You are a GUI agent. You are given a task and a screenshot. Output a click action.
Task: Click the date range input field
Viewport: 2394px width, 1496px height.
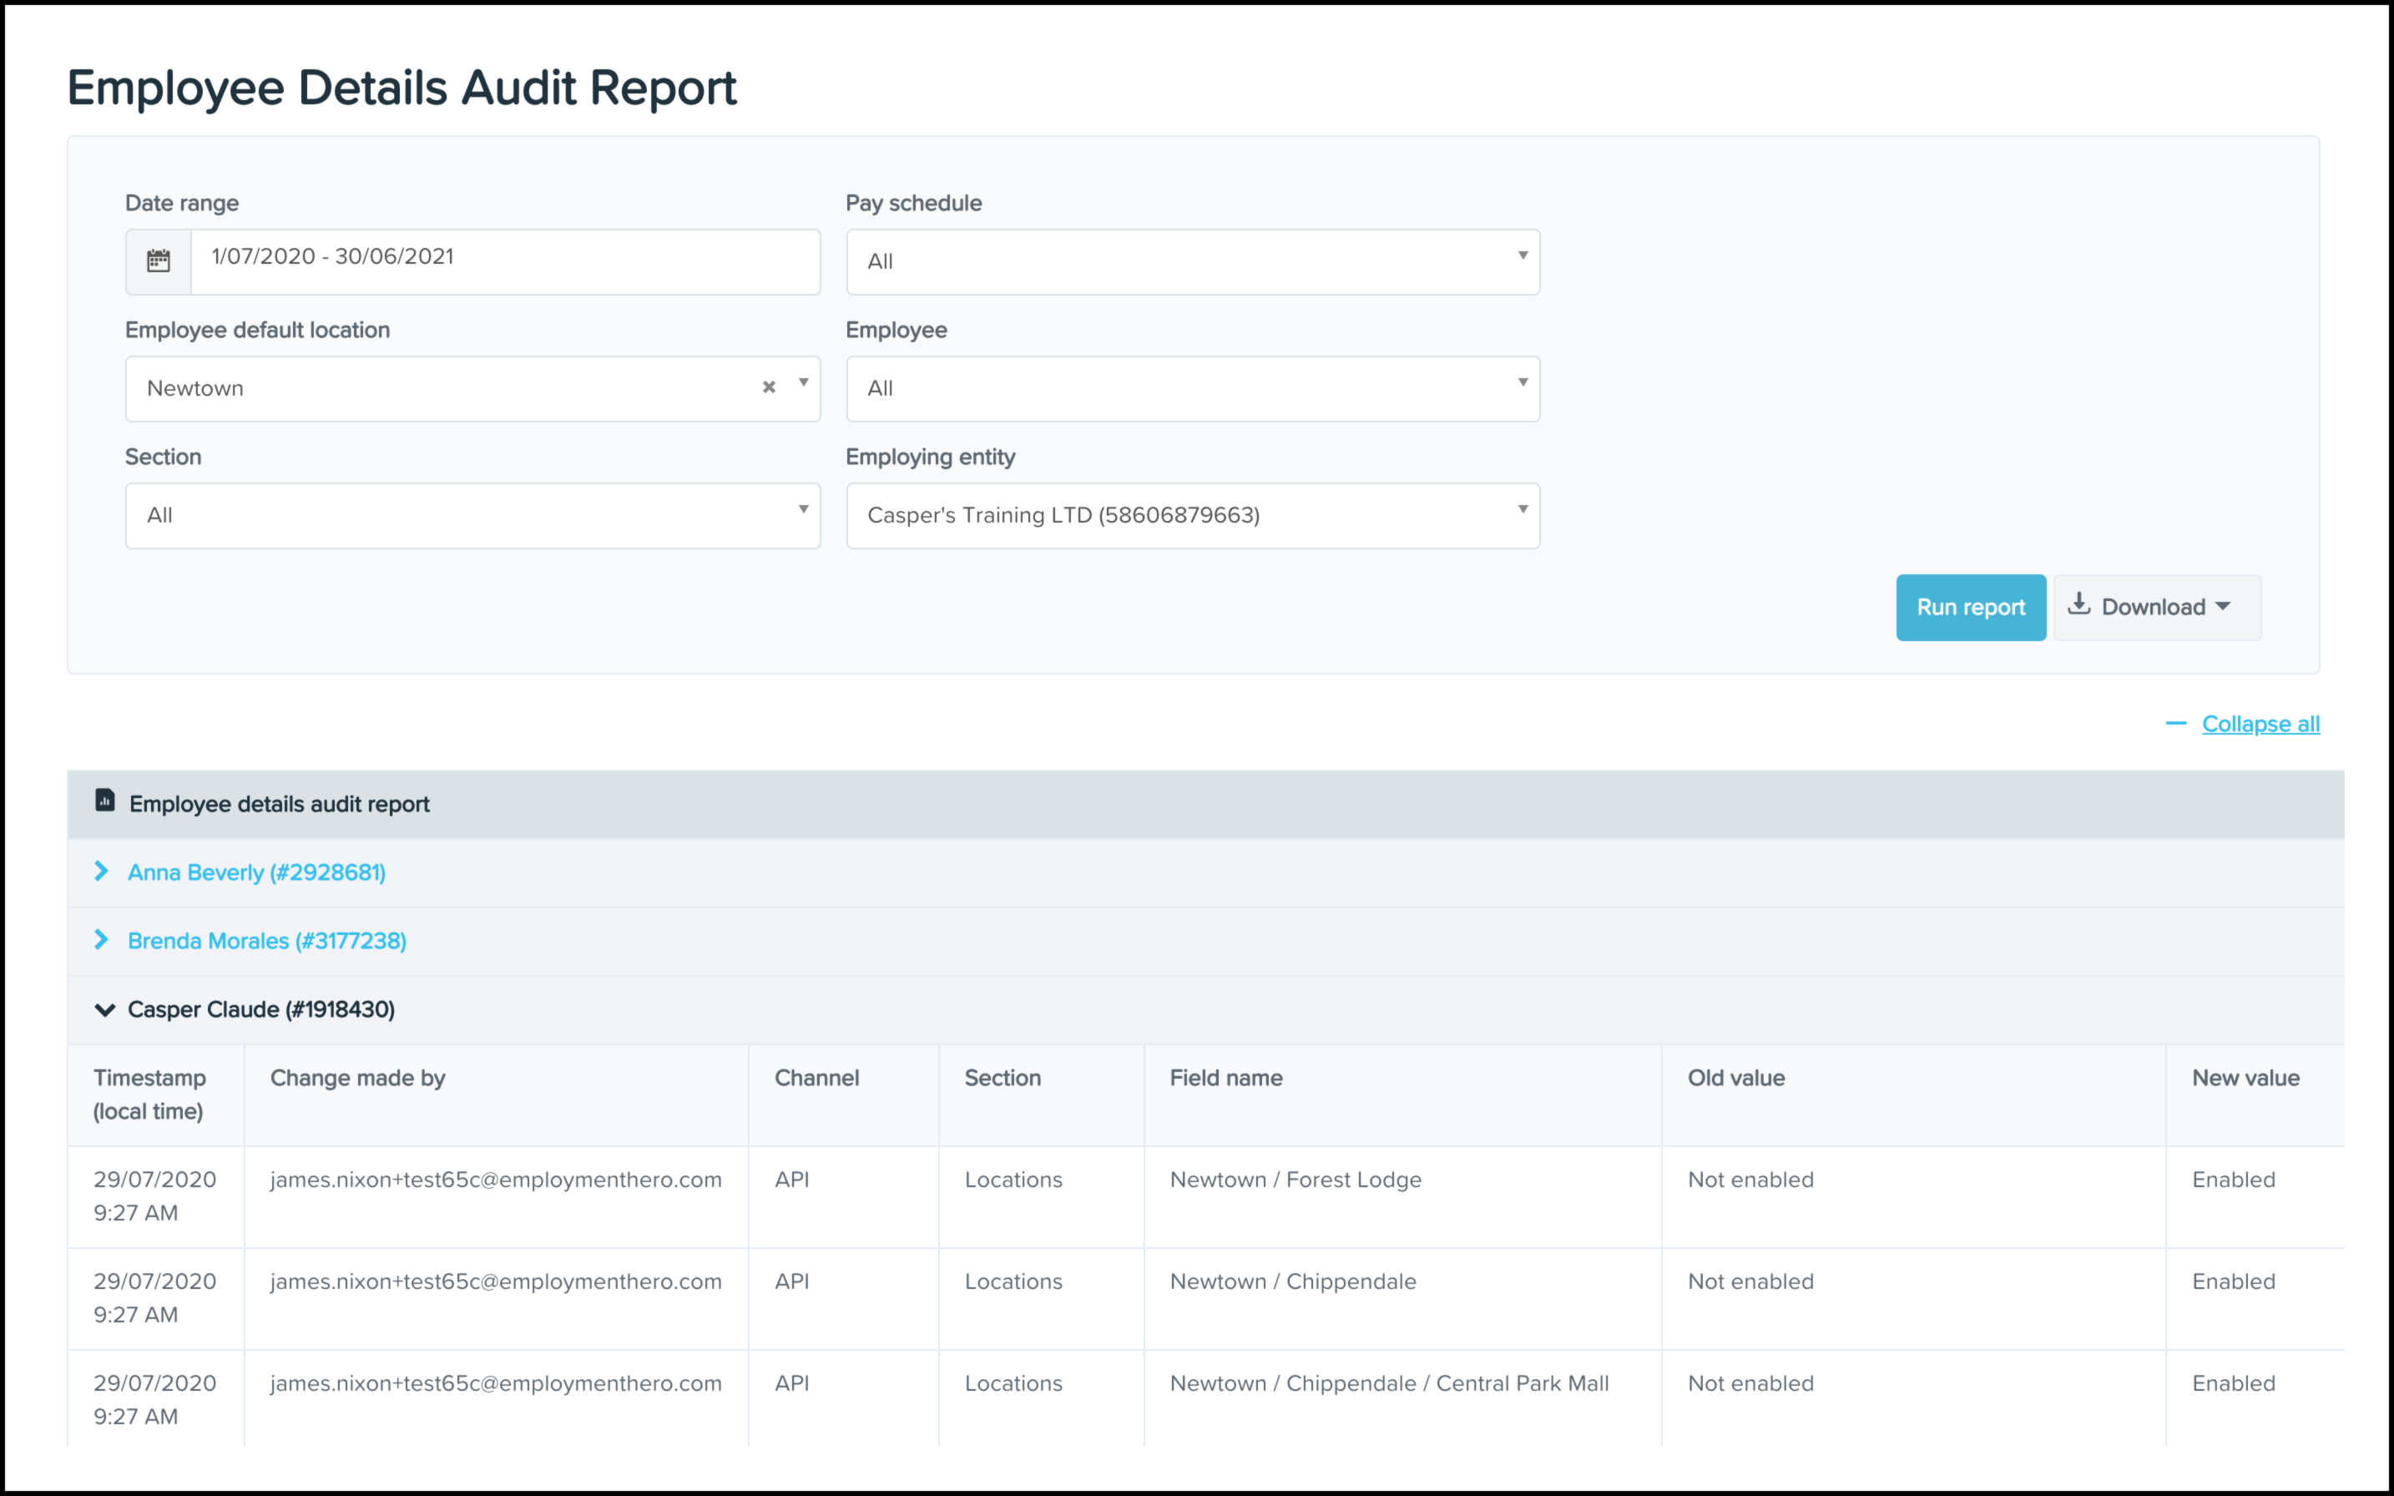click(504, 260)
